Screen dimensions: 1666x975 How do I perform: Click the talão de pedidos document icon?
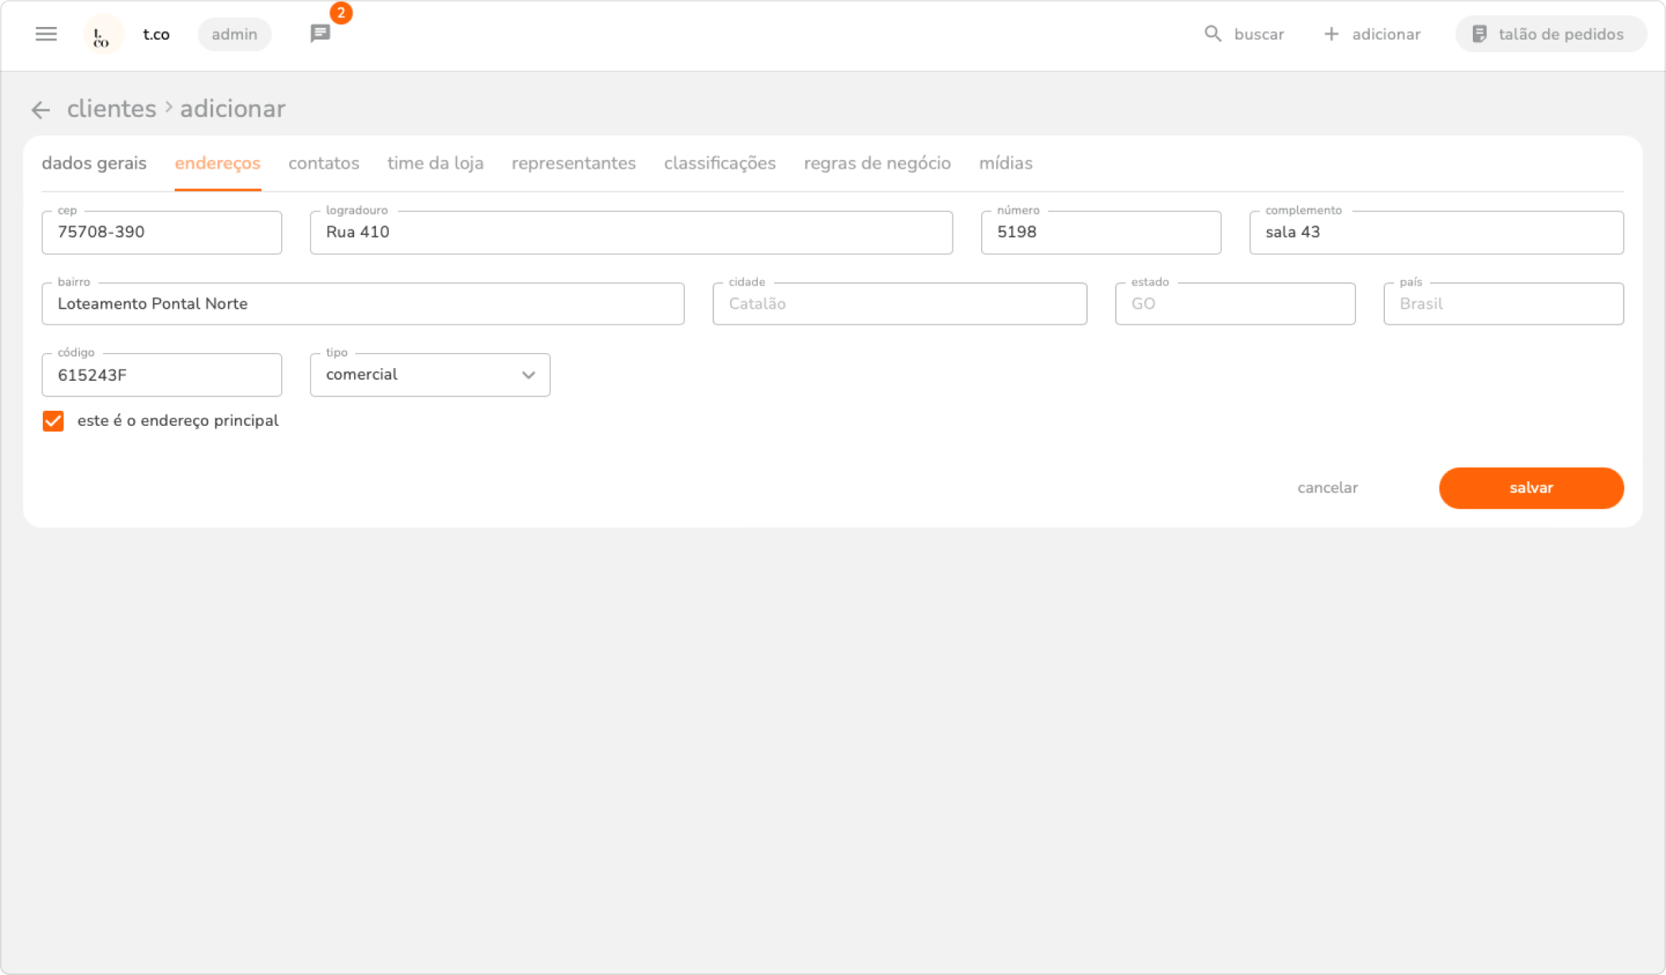point(1479,34)
